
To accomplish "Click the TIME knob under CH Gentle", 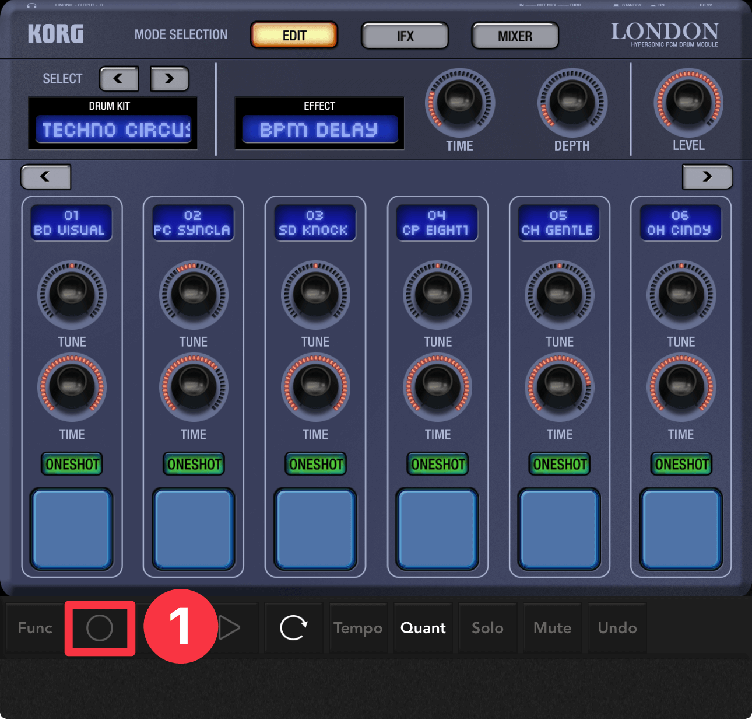I will pyautogui.click(x=560, y=387).
